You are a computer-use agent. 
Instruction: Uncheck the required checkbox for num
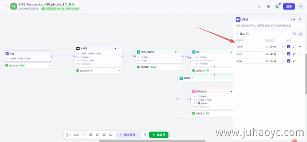pyautogui.click(x=289, y=47)
